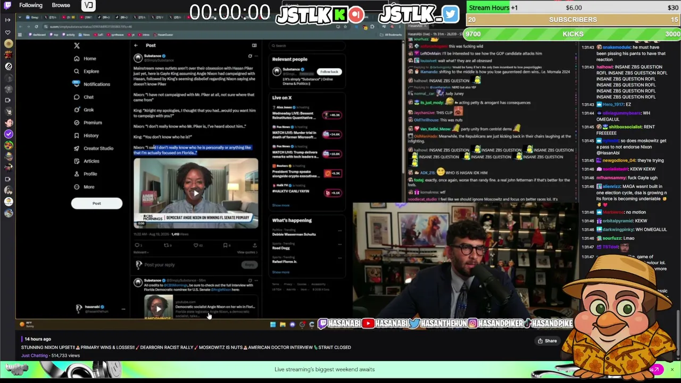The image size is (681, 383).
Task: Open the LoFi bookmark
Action: click(99, 35)
